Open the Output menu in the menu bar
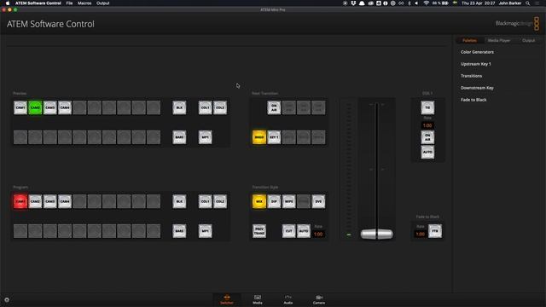Viewport: 546px width, 307px height. [102, 3]
